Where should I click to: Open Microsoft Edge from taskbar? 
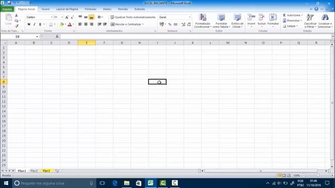coord(115,183)
